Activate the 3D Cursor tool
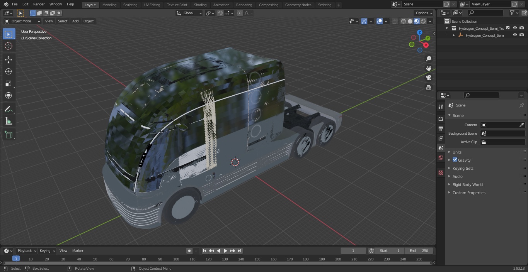 pyautogui.click(x=9, y=46)
